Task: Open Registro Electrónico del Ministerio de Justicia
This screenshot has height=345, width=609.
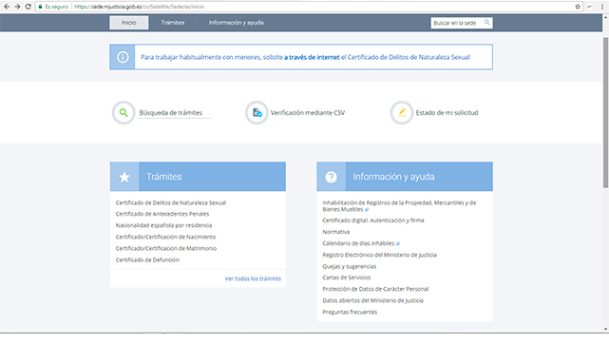Action: 379,255
